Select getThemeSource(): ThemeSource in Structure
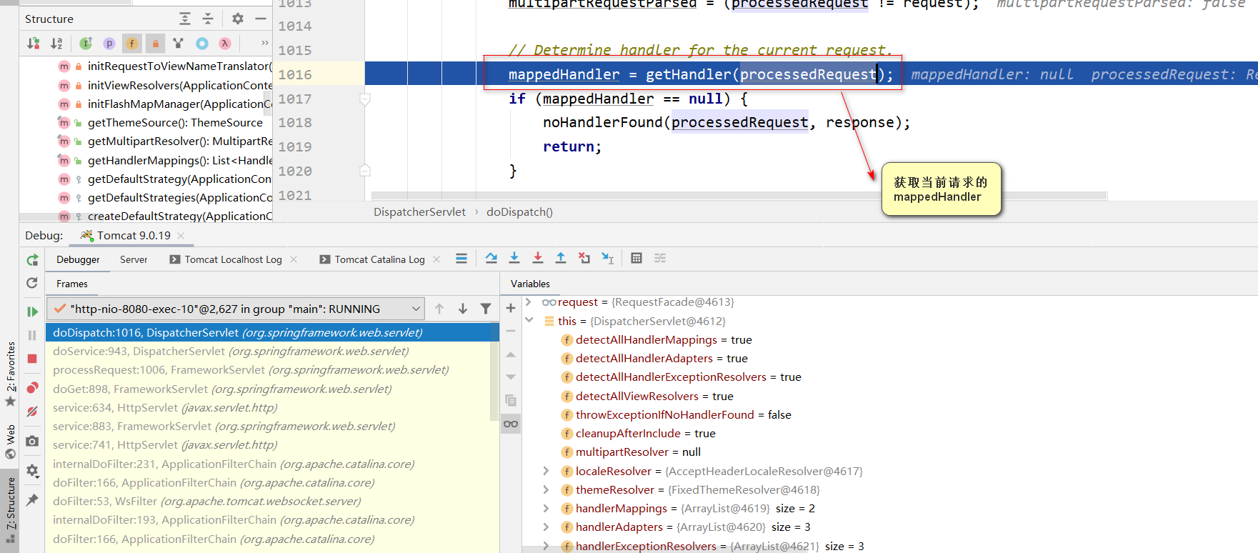This screenshot has height=553, width=1258. (x=175, y=122)
